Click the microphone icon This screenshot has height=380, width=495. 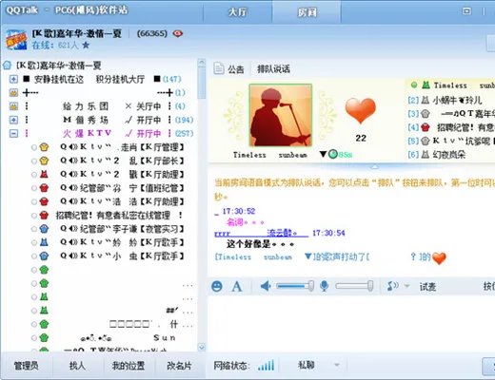click(324, 286)
